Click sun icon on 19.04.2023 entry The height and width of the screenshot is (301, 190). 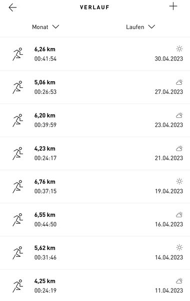[x=179, y=182]
